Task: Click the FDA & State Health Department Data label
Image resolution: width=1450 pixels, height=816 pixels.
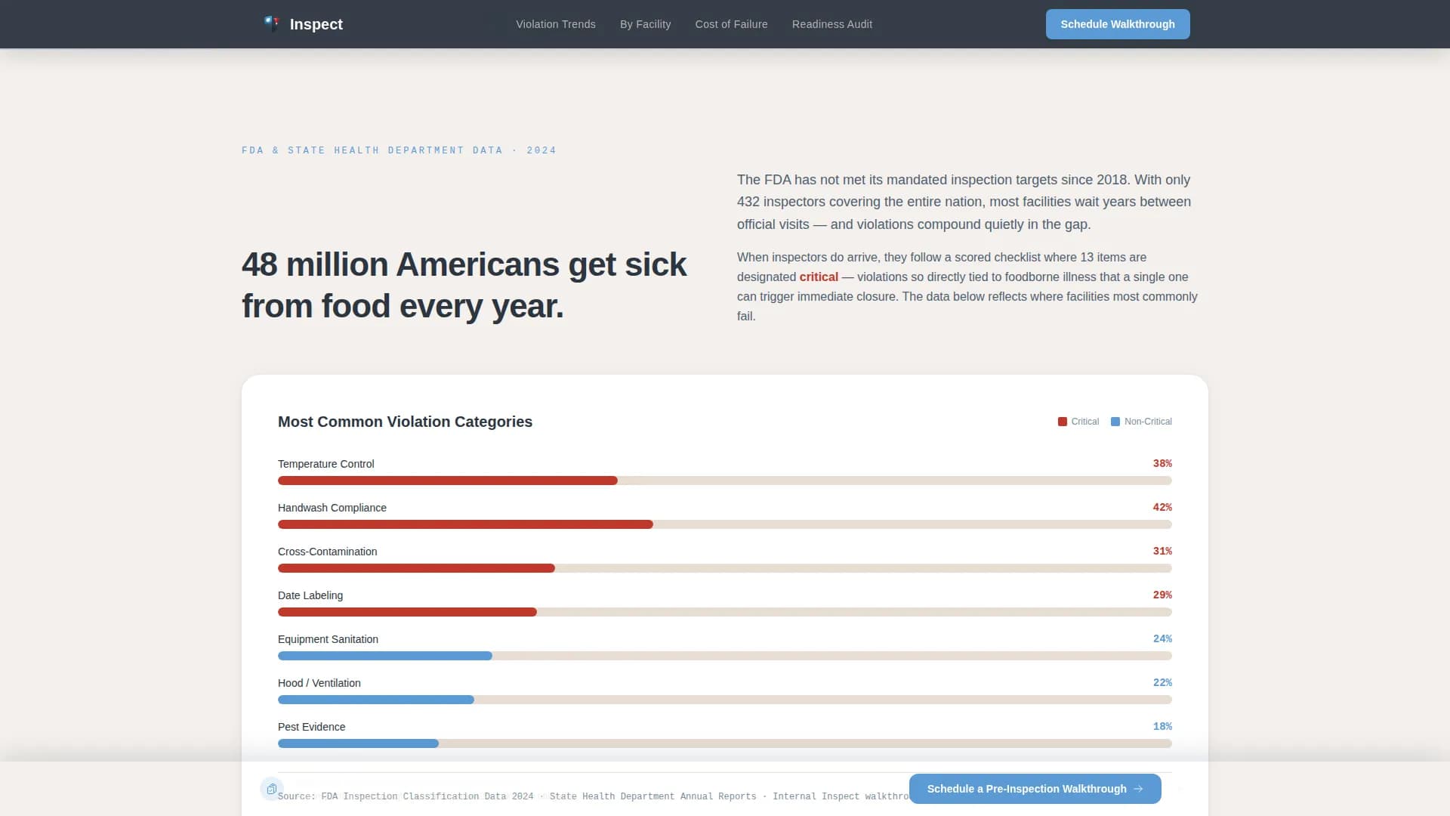Action: (398, 150)
